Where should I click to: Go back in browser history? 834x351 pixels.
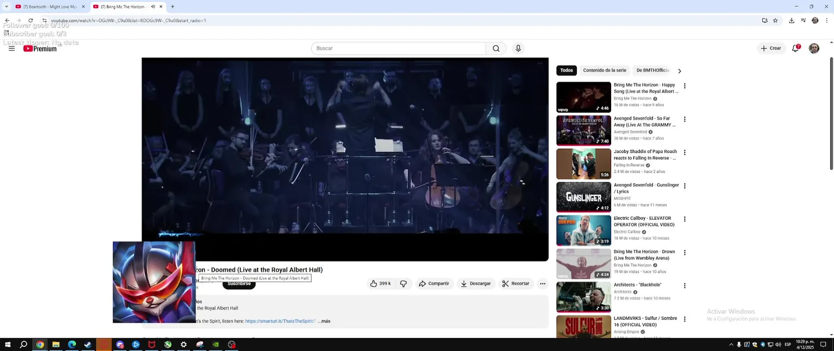click(7, 20)
